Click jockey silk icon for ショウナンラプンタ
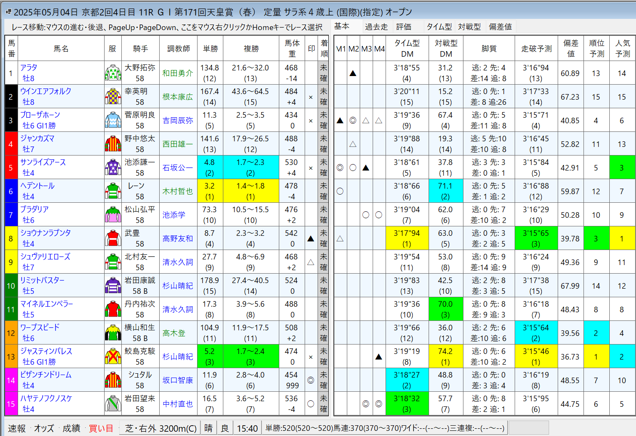 click(113, 238)
